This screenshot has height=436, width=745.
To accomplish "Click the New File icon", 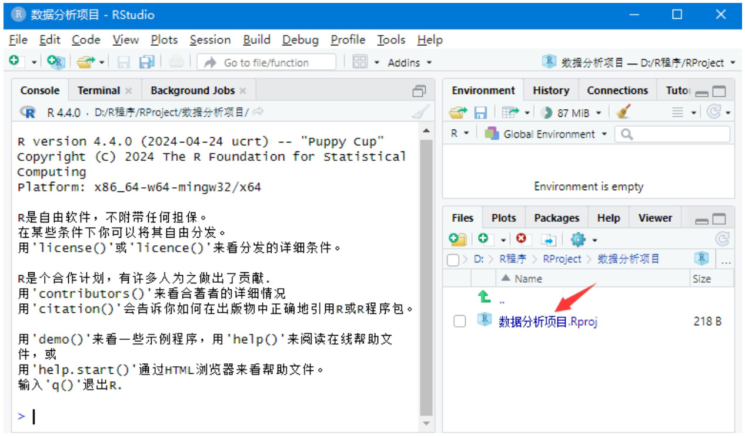I will point(15,62).
